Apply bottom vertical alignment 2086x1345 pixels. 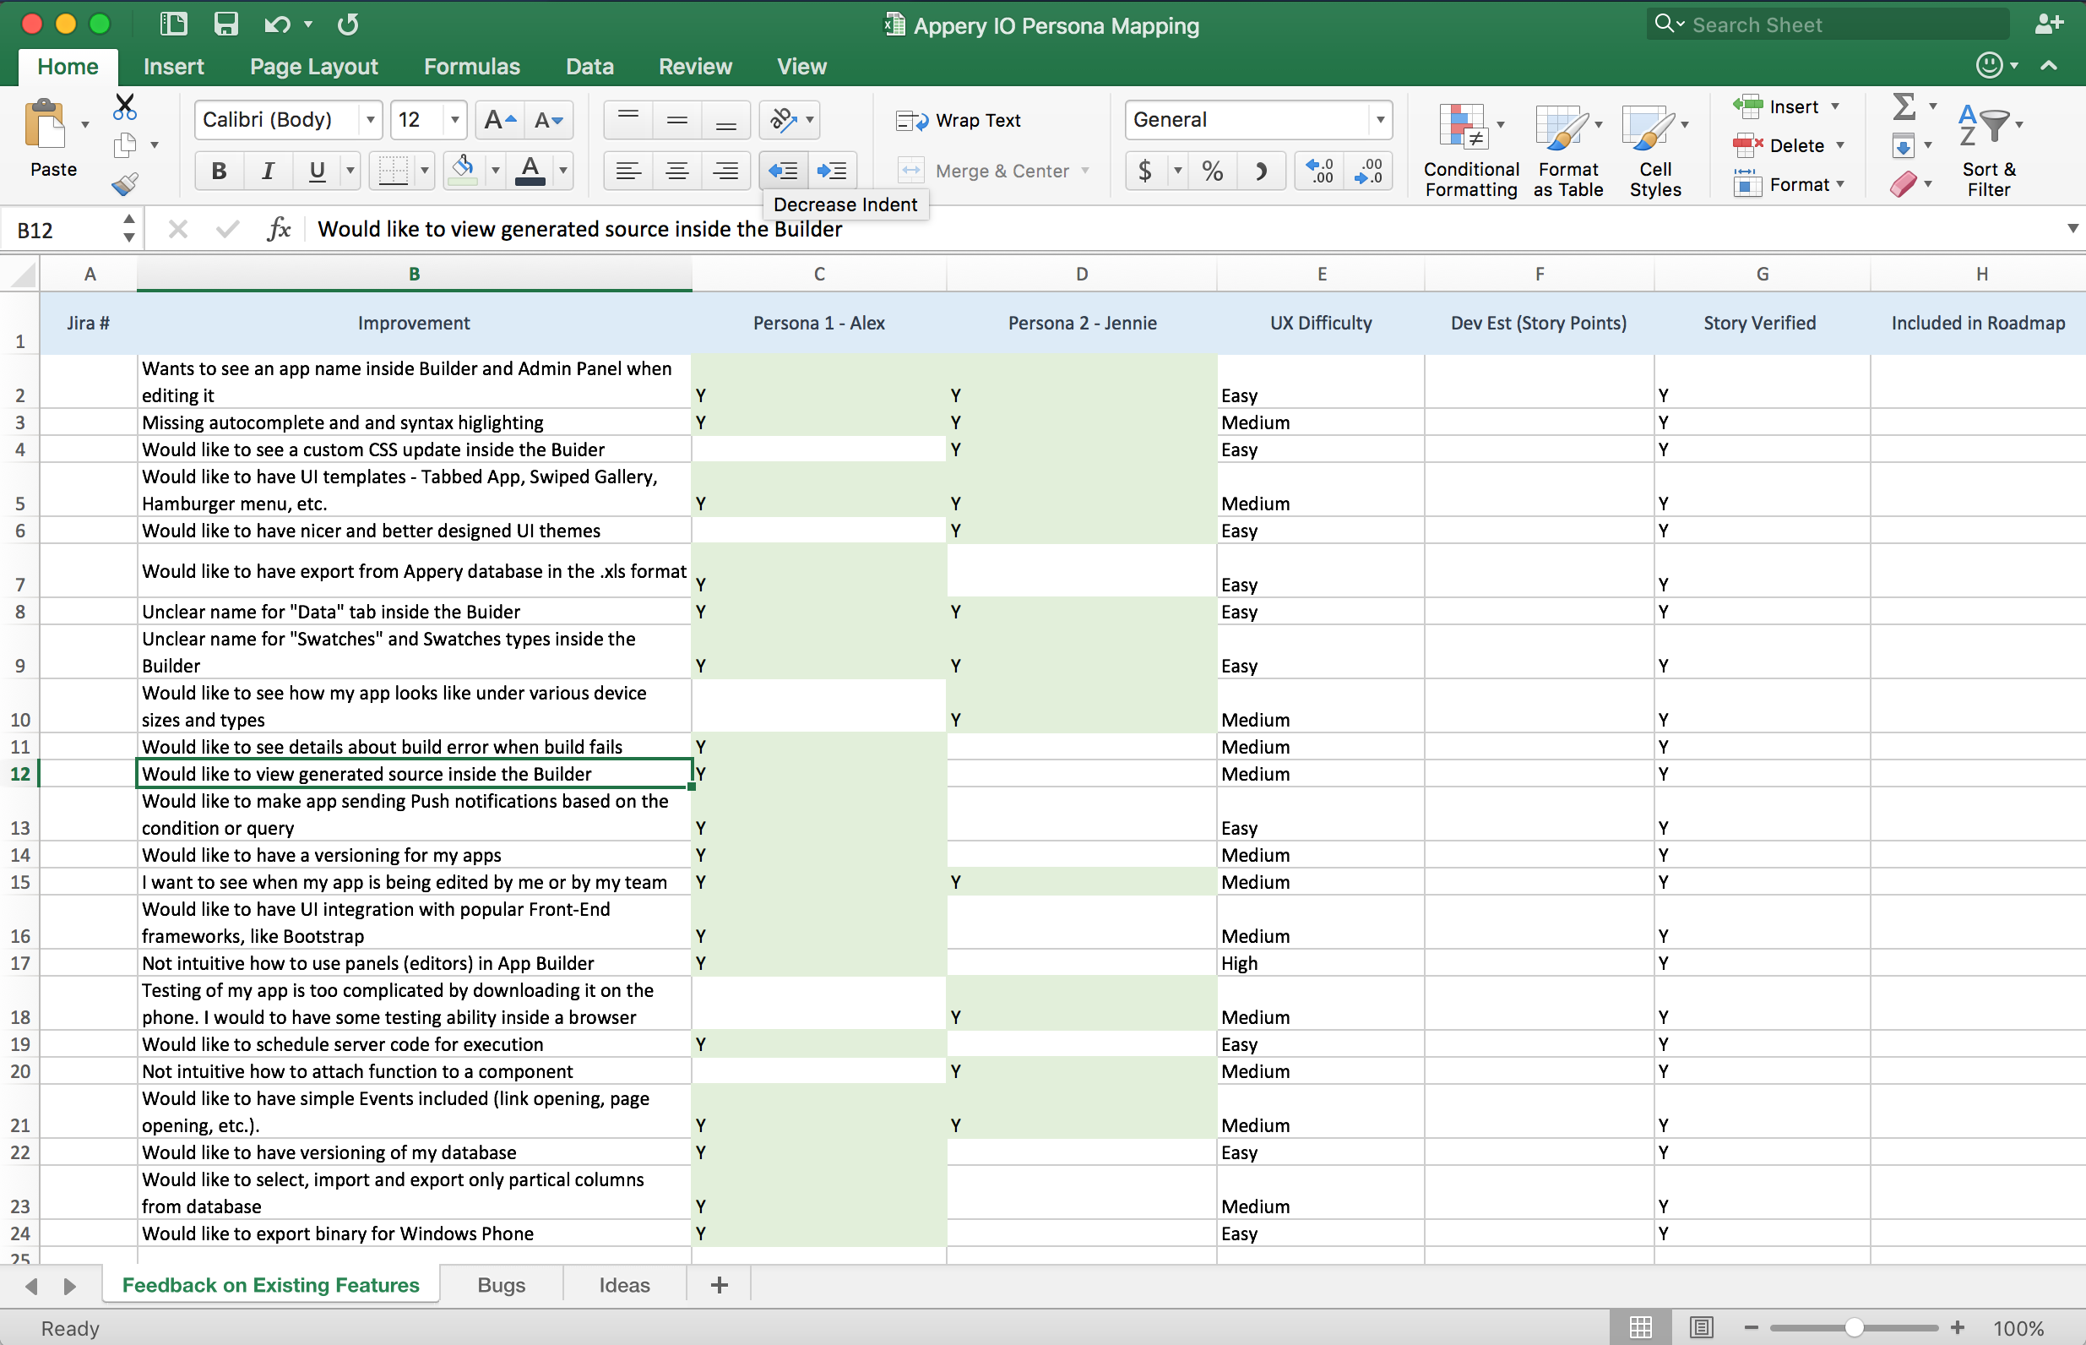pyautogui.click(x=726, y=120)
